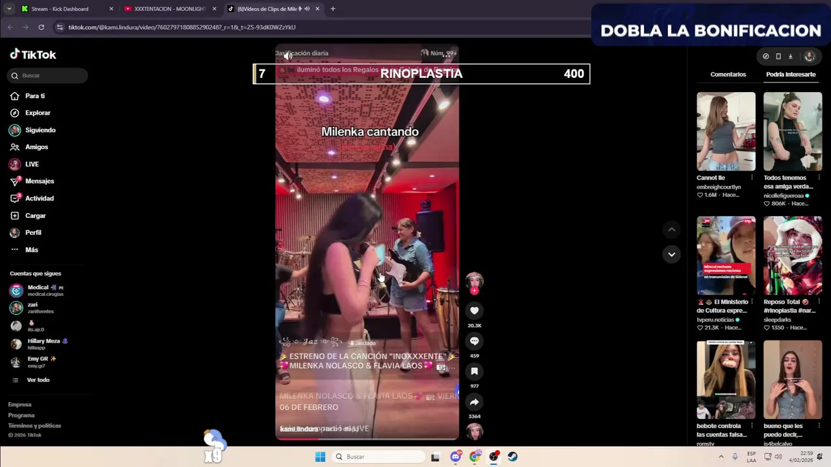
Task: Open options dots for Cannot lie card
Action: [x=752, y=178]
